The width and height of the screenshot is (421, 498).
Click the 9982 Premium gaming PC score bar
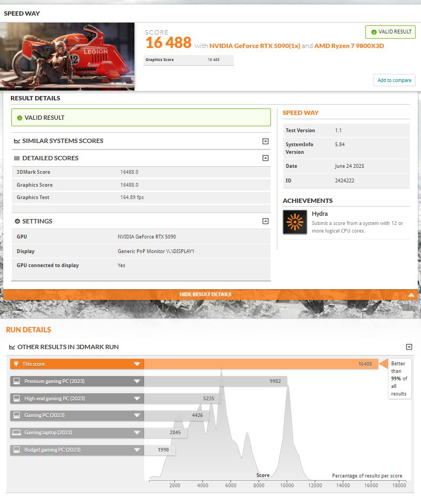(215, 381)
